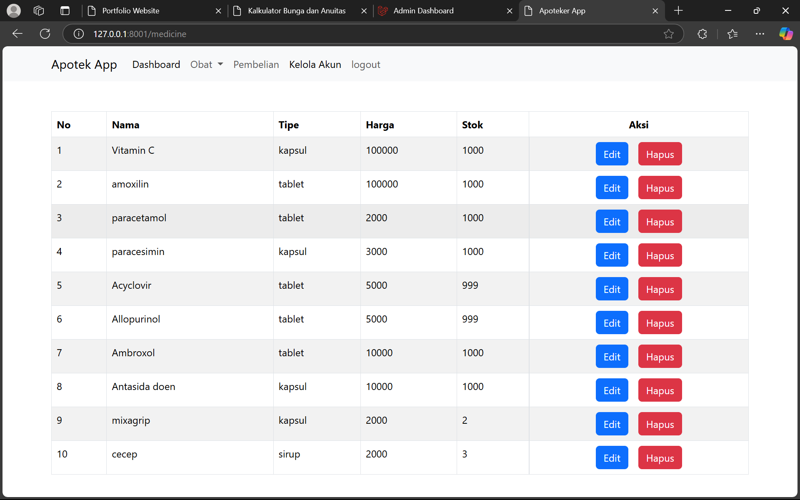Click the logout link
The image size is (800, 500).
click(365, 65)
